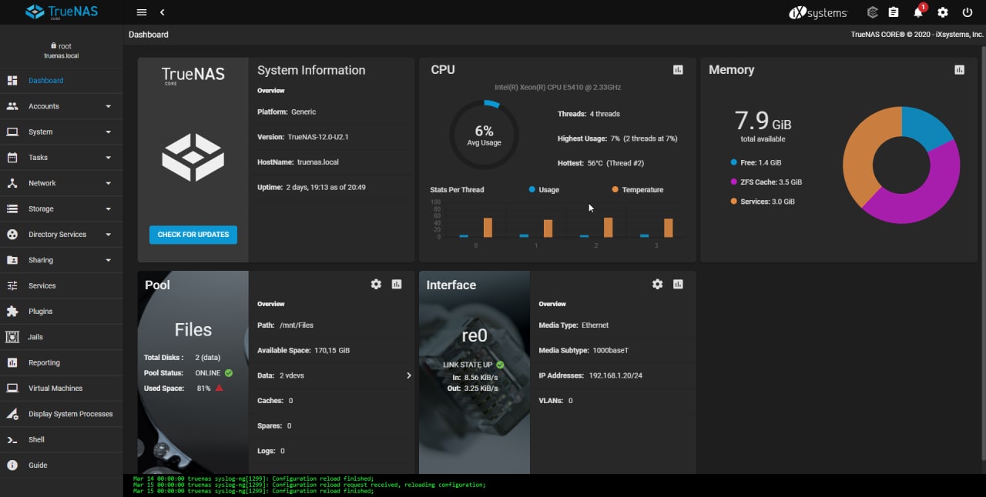This screenshot has height=497, width=986.
Task: Click the Network topology icon
Action: (x=12, y=183)
